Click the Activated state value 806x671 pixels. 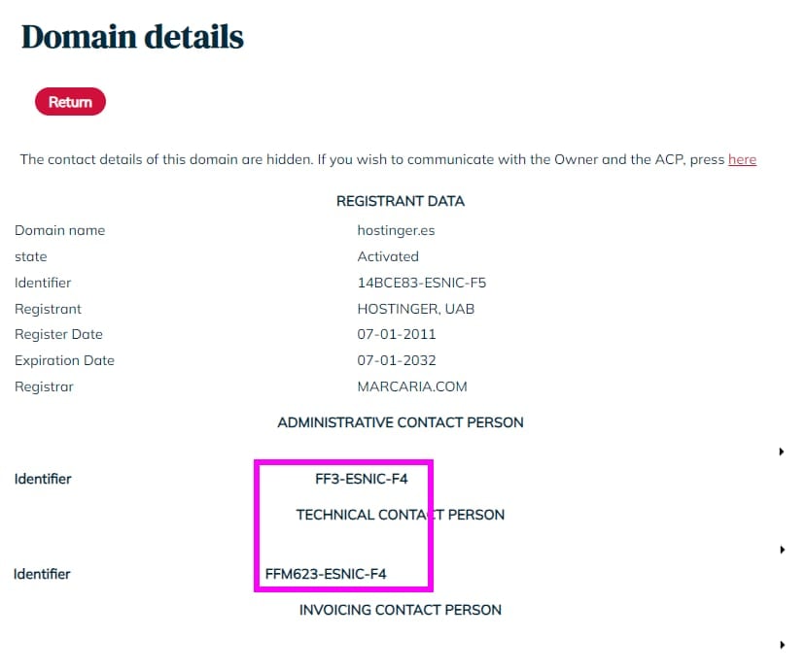(388, 256)
